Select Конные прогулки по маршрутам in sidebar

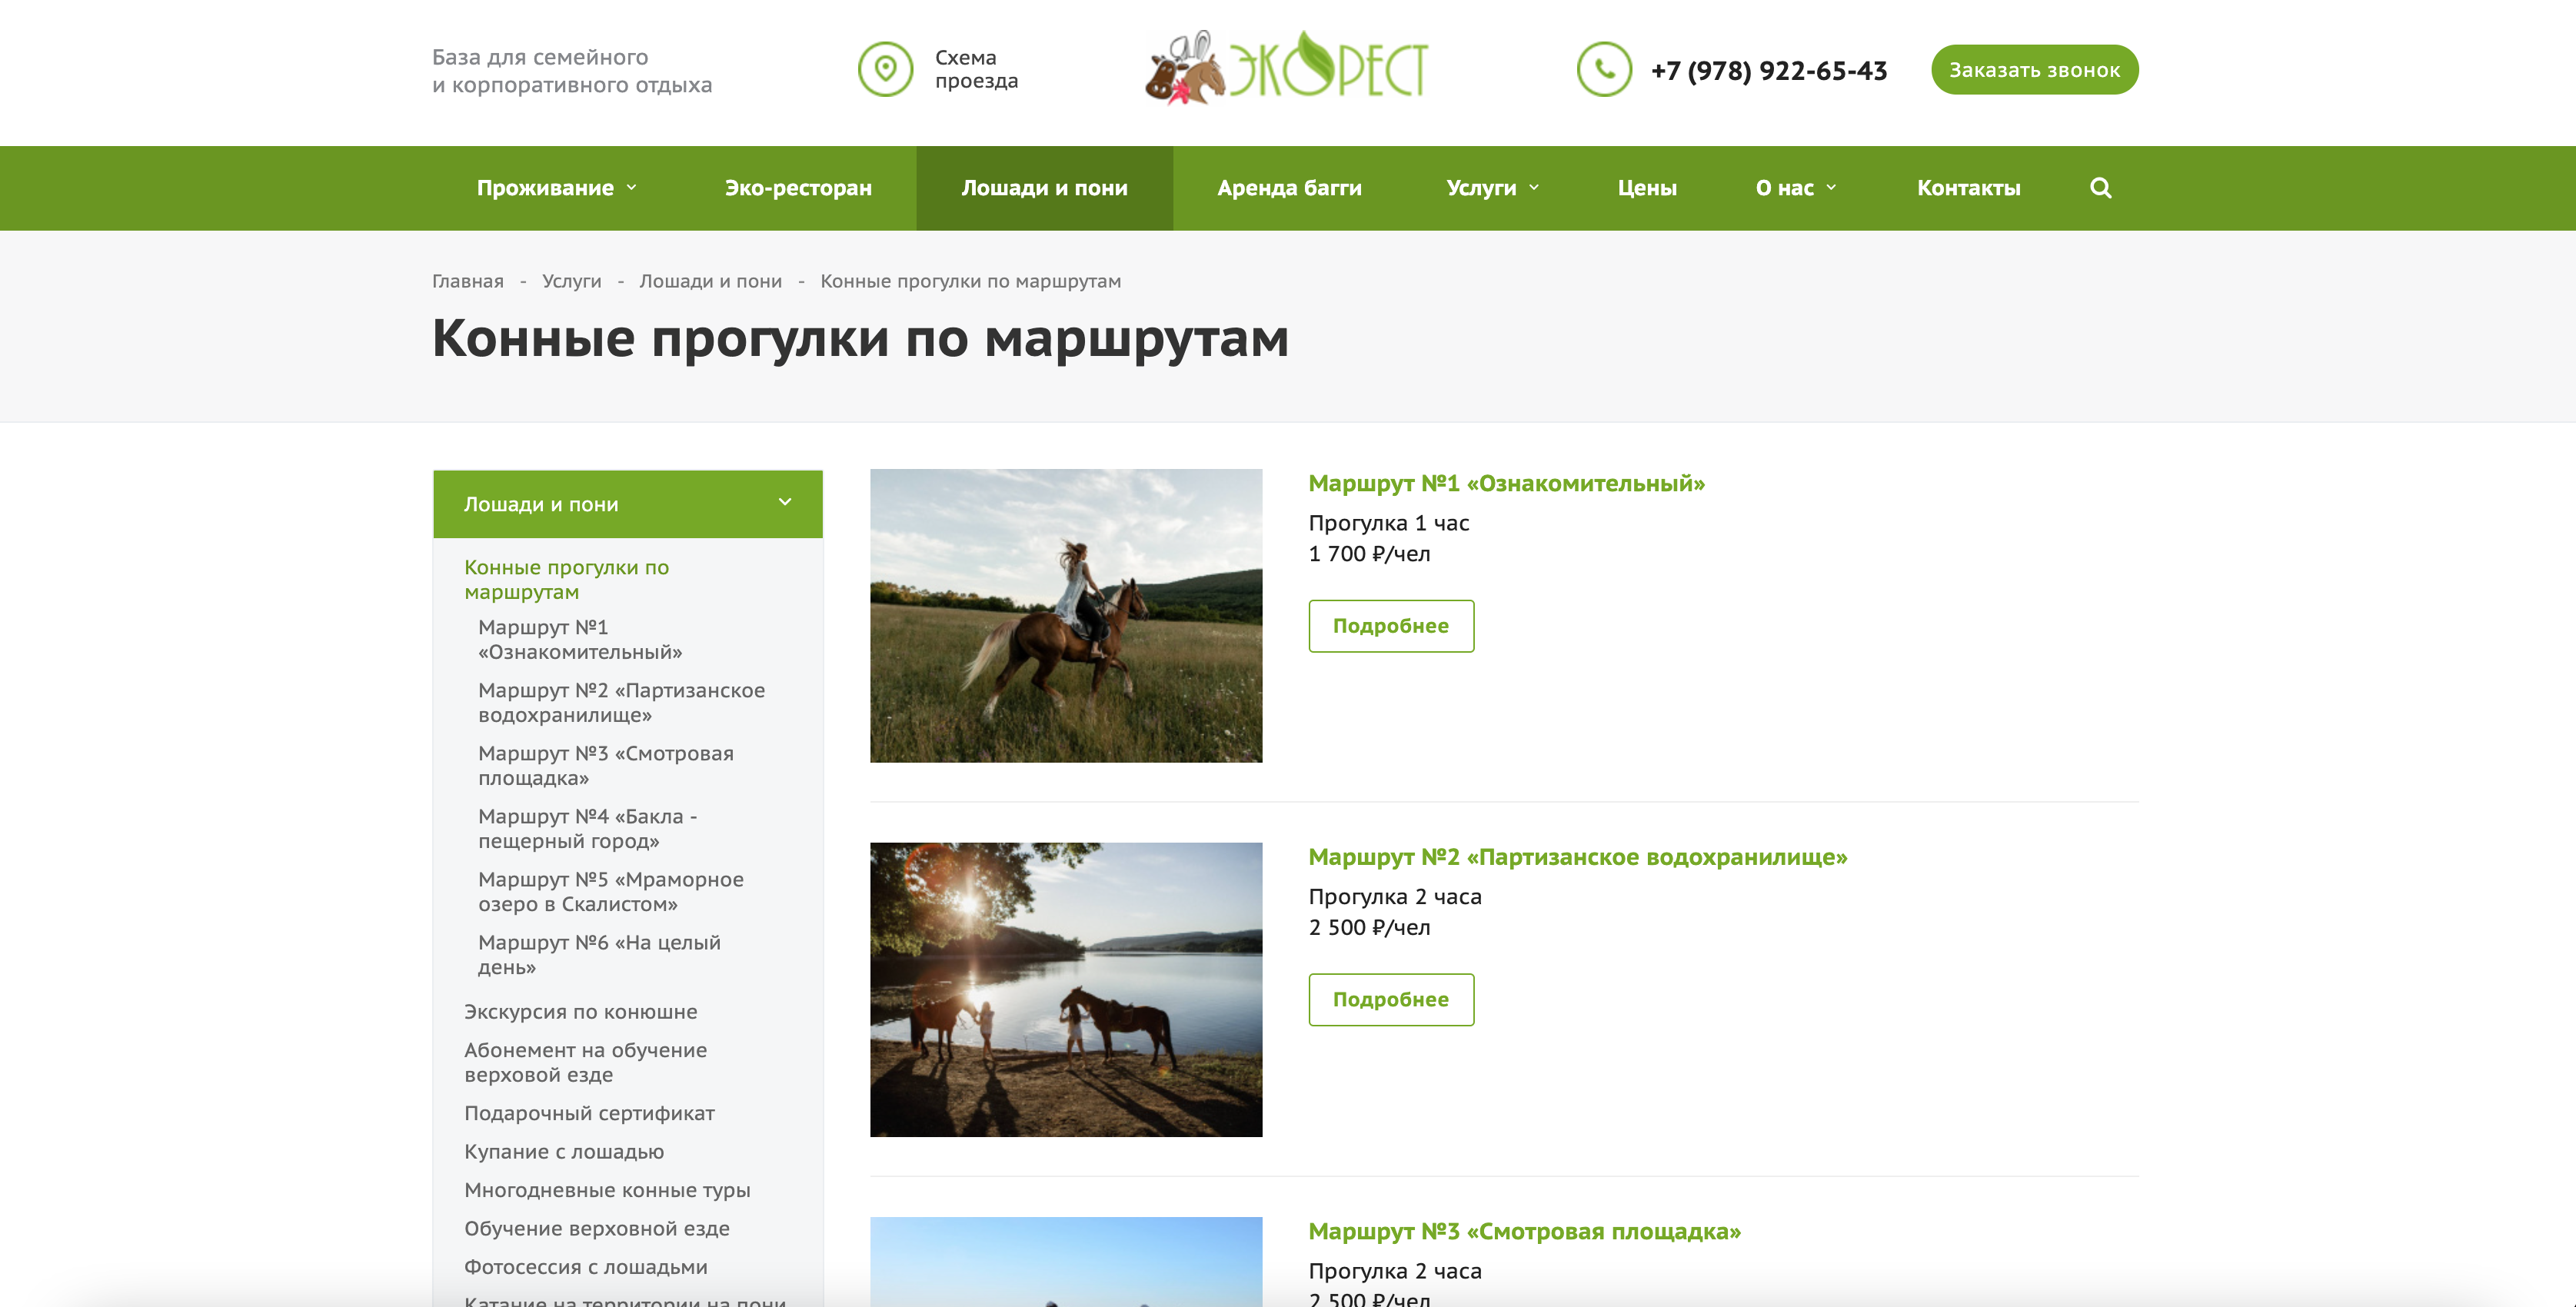pos(566,579)
